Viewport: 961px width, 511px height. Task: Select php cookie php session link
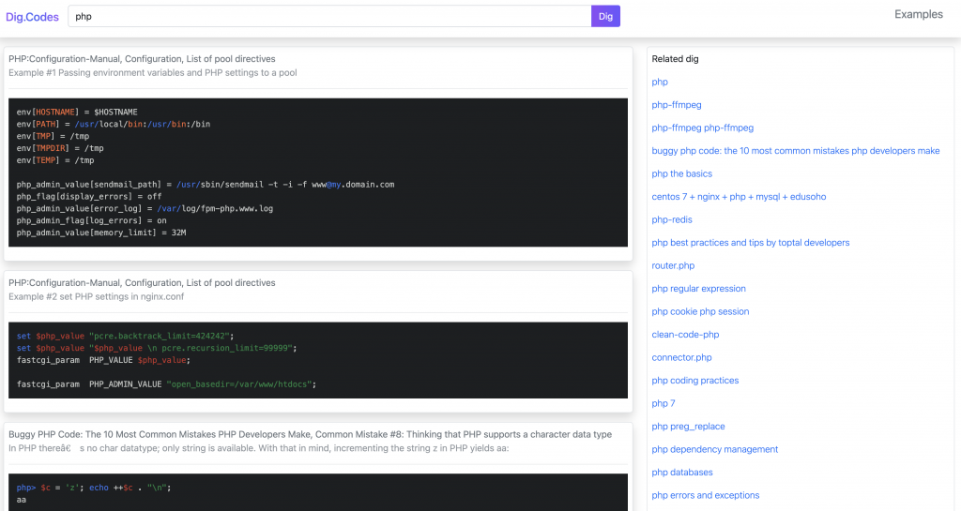pyautogui.click(x=700, y=311)
